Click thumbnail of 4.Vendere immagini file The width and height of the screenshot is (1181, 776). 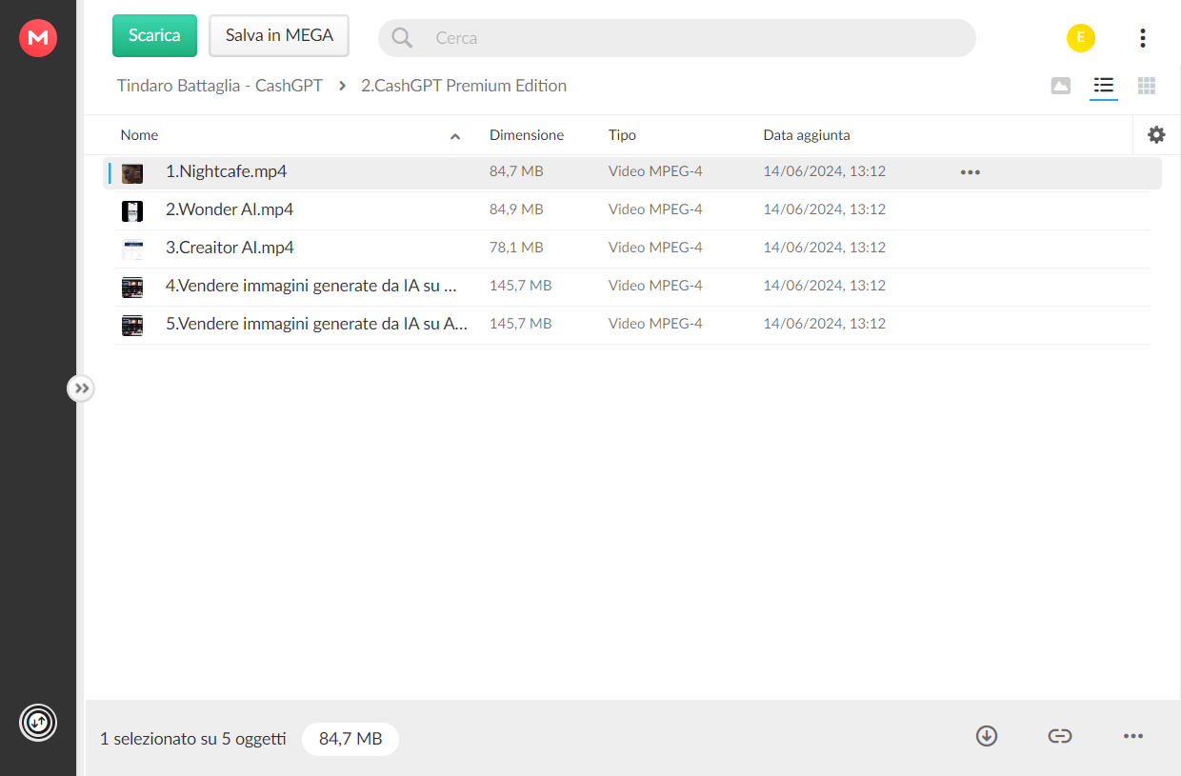pyautogui.click(x=132, y=287)
